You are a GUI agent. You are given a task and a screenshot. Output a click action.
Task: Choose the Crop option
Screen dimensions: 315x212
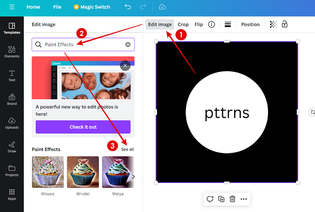[x=183, y=25]
